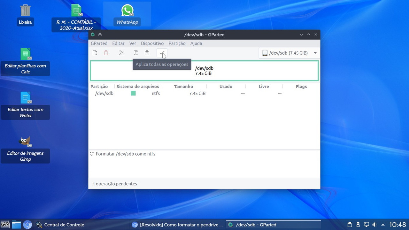Click the red delete partition icon
The width and height of the screenshot is (409, 230).
106,53
